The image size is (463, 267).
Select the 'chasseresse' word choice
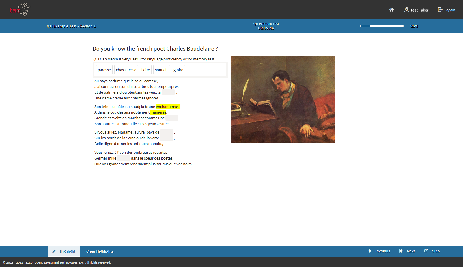[x=126, y=70]
